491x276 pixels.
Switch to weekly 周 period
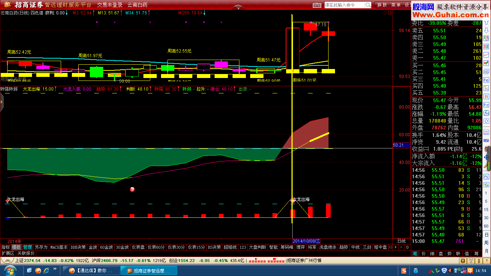pyautogui.click(x=486, y=243)
